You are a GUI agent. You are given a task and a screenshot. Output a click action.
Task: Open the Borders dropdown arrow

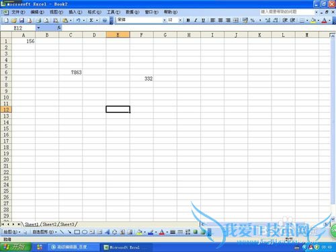pyautogui.click(x=307, y=20)
